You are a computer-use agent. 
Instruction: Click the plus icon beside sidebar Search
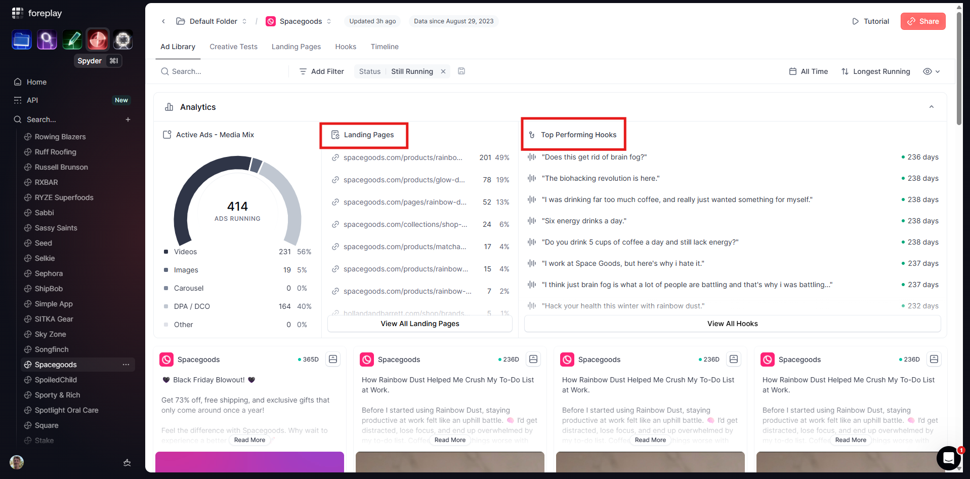tap(128, 119)
